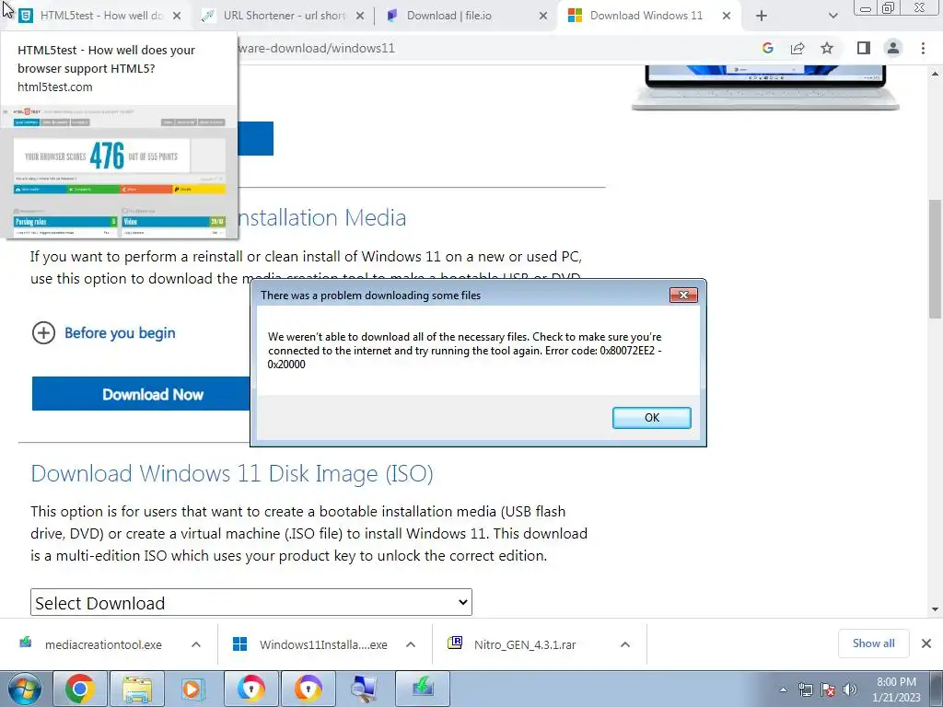The height and width of the screenshot is (707, 943).
Task: Close the URL Shortener tab
Action: tap(360, 16)
